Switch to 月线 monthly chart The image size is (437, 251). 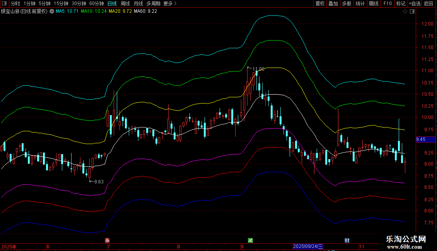pos(138,3)
